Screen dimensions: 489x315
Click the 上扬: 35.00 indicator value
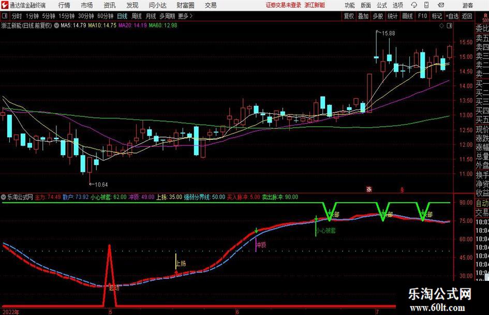point(169,197)
